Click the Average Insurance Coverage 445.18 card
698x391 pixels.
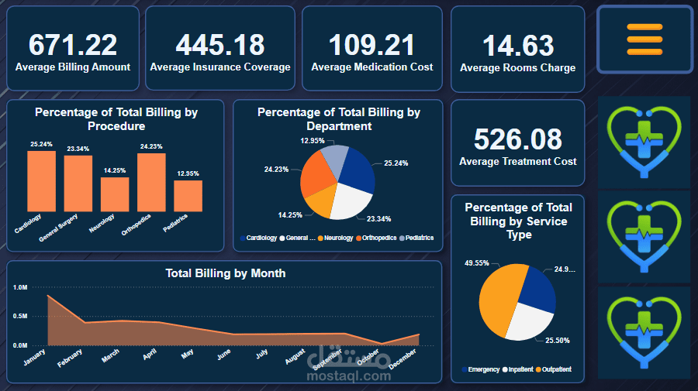[x=220, y=49]
